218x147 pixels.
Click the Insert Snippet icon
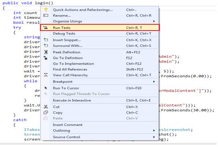point(46,40)
